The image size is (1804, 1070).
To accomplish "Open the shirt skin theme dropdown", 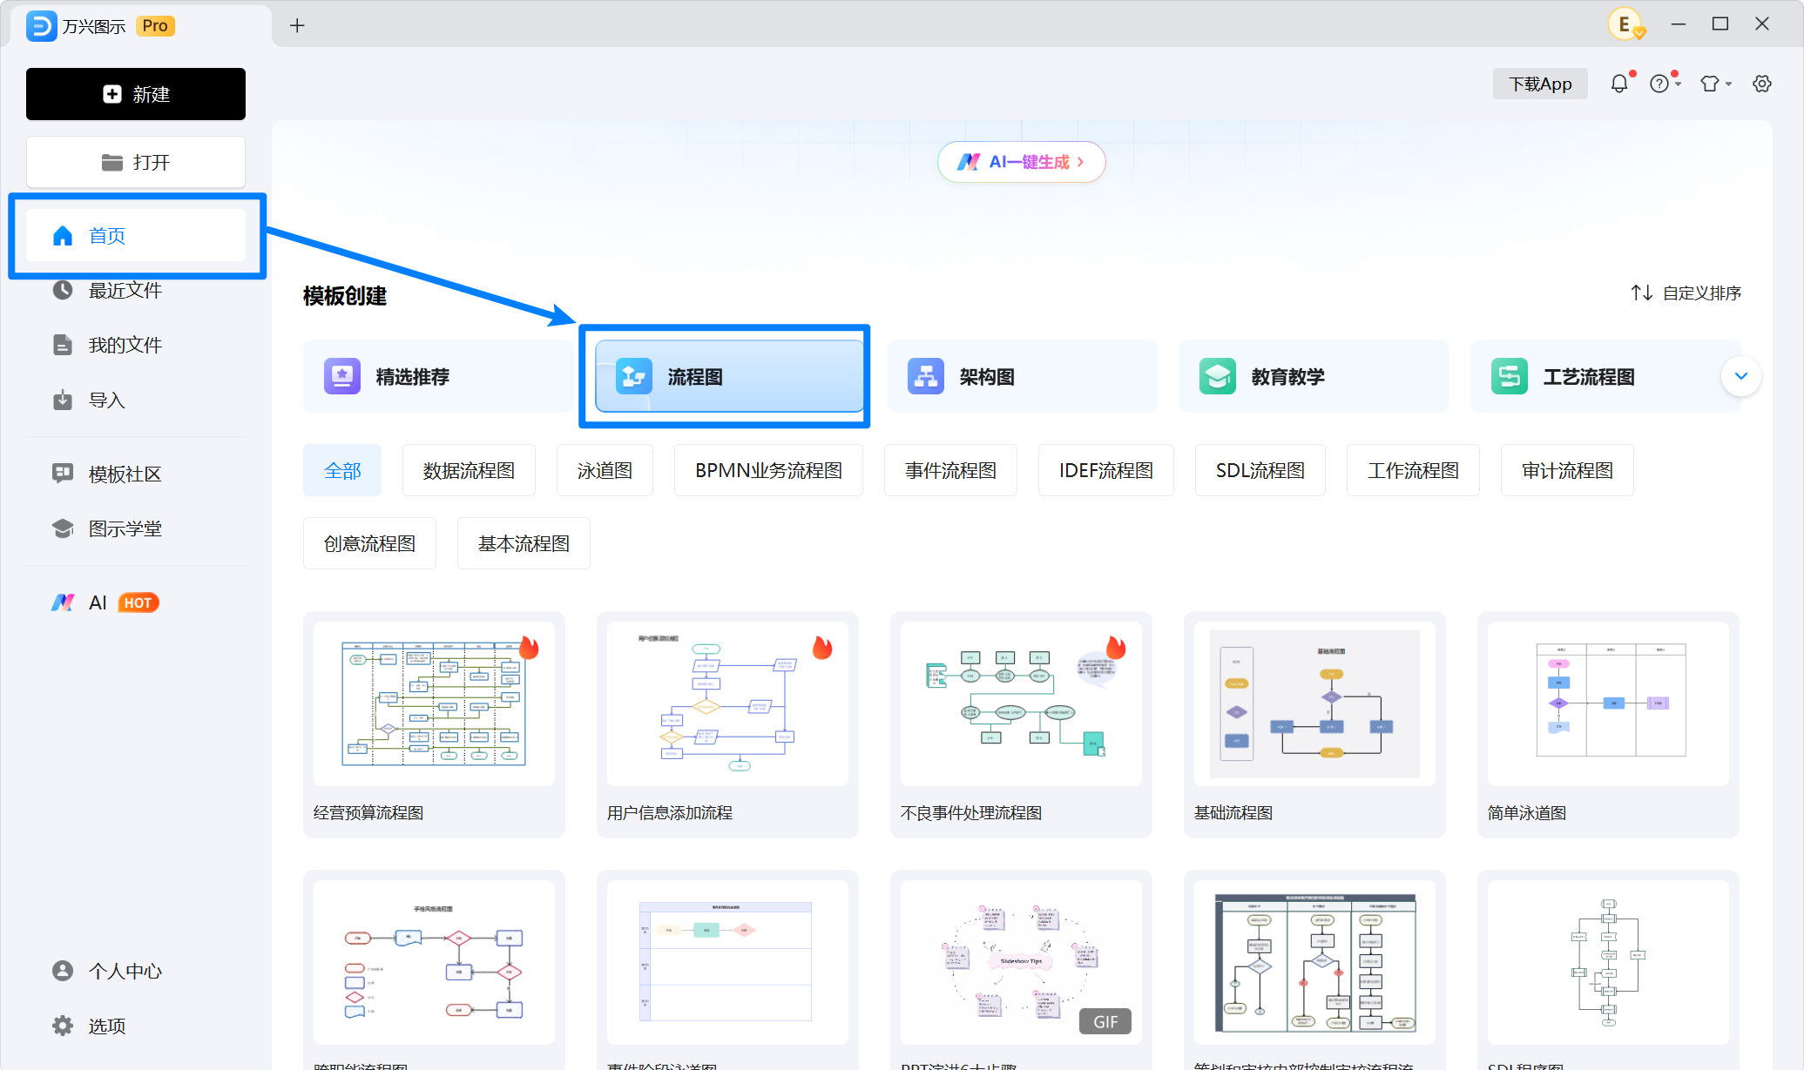I will (1715, 84).
